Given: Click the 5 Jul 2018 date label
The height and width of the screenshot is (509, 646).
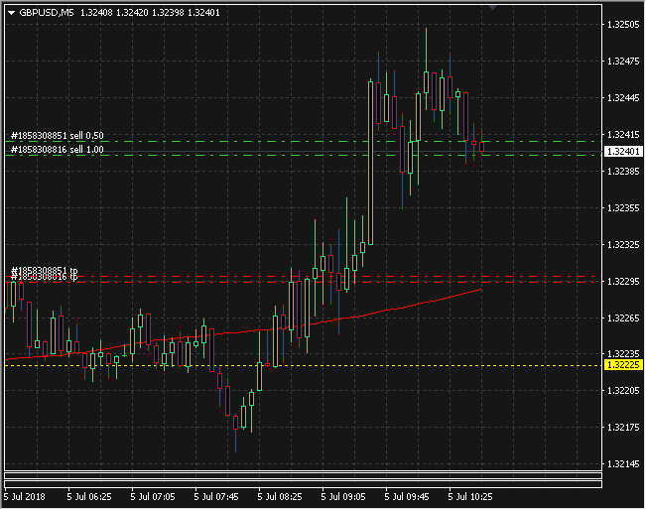Looking at the screenshot, I should click(x=25, y=495).
